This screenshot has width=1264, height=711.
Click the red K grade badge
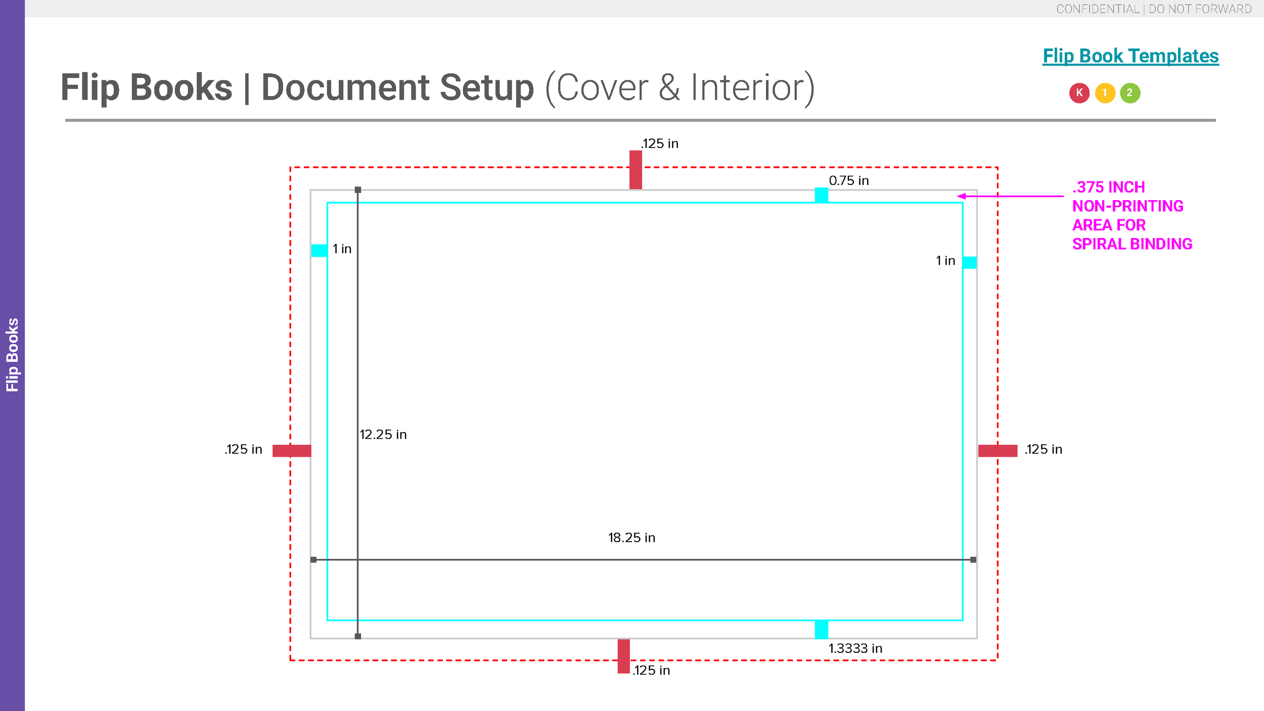(x=1079, y=93)
